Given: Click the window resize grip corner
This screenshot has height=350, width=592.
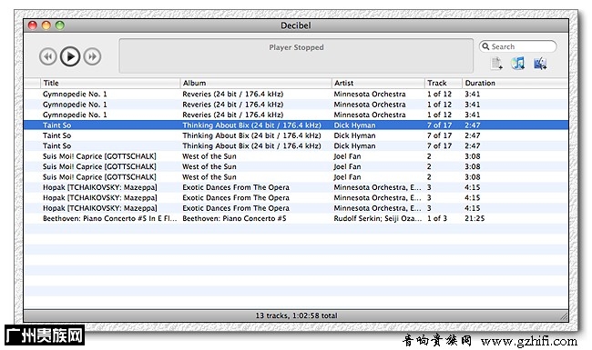Looking at the screenshot, I should [564, 316].
